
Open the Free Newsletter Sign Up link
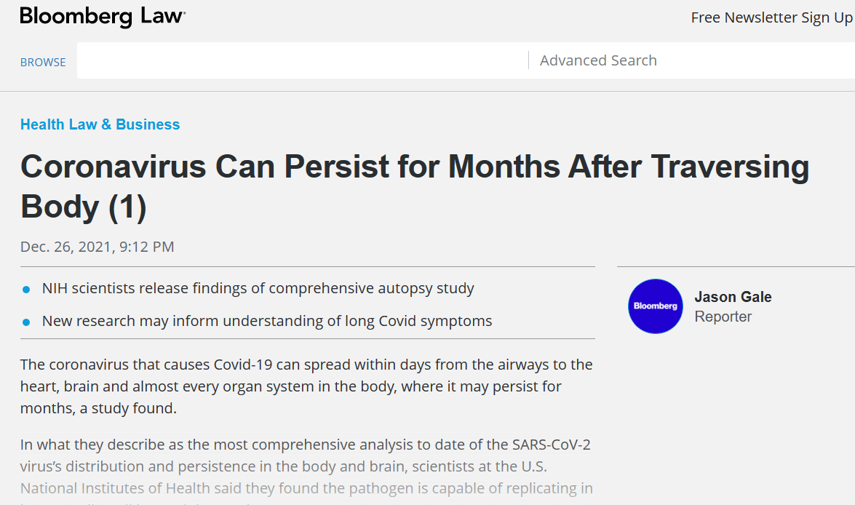click(x=771, y=17)
